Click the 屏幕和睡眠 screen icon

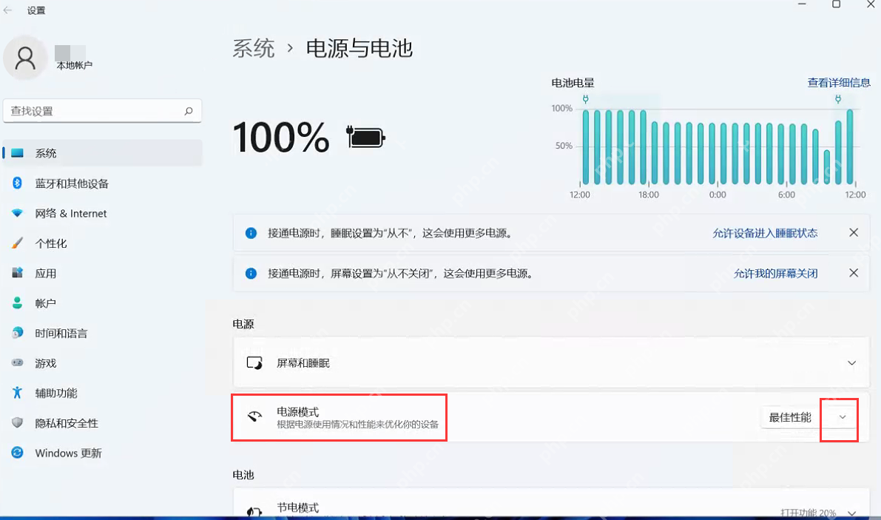254,362
